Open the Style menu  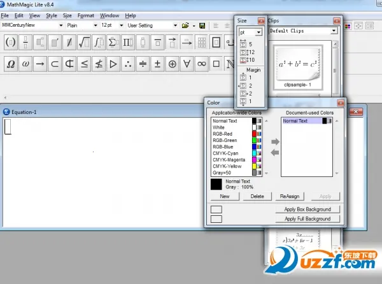click(x=52, y=15)
